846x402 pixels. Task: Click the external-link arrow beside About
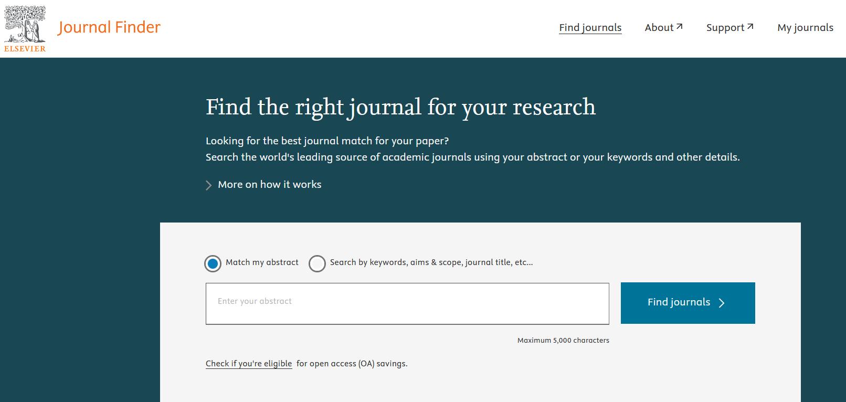[x=679, y=26]
